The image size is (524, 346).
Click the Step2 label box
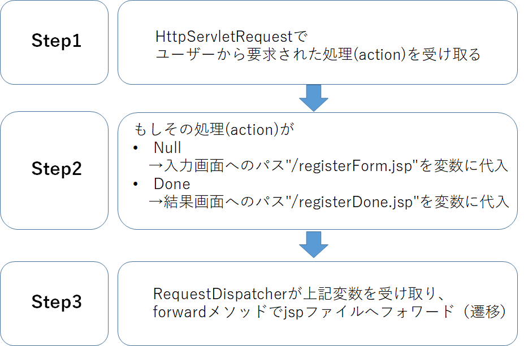coord(54,170)
